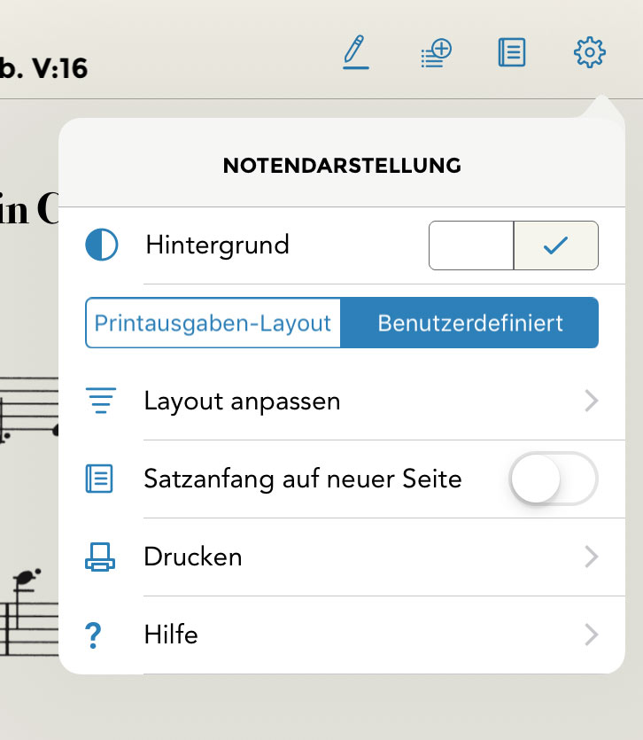Viewport: 643px width, 740px height.
Task: Switch to Printausgaben-Layout tab
Action: point(213,323)
